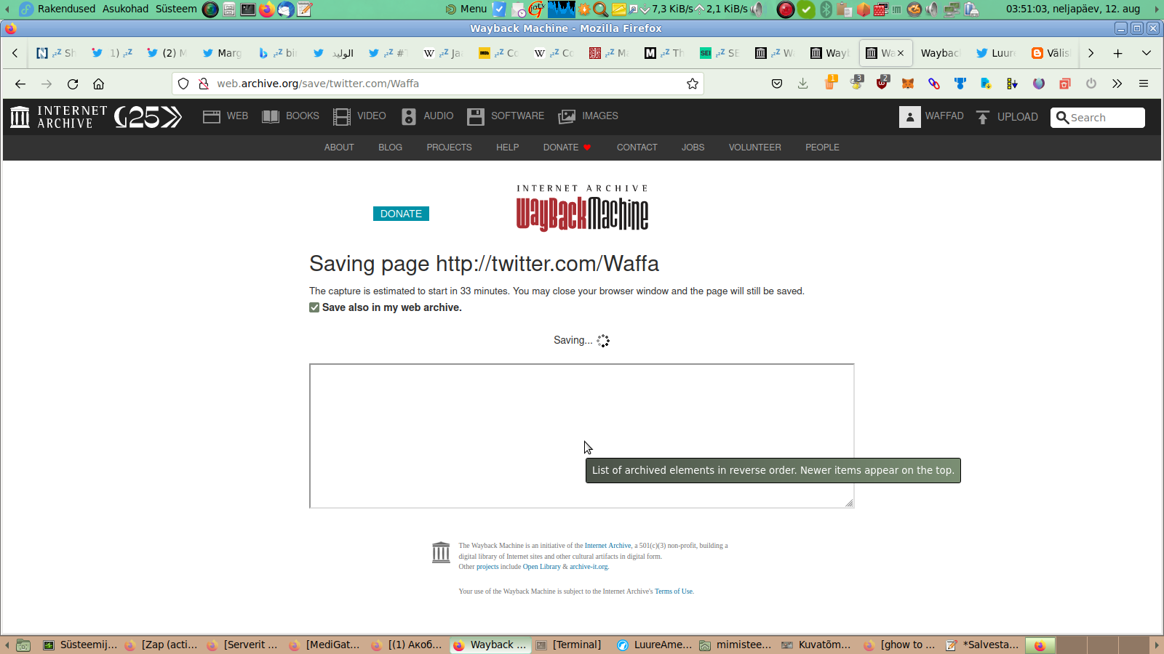Image resolution: width=1164 pixels, height=654 pixels.
Task: Open Internet Archive home logo
Action: click(x=58, y=117)
